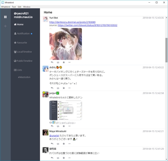Click the timeline scrollbar thumb
Screen dimensions: 168x161
tap(166, 50)
